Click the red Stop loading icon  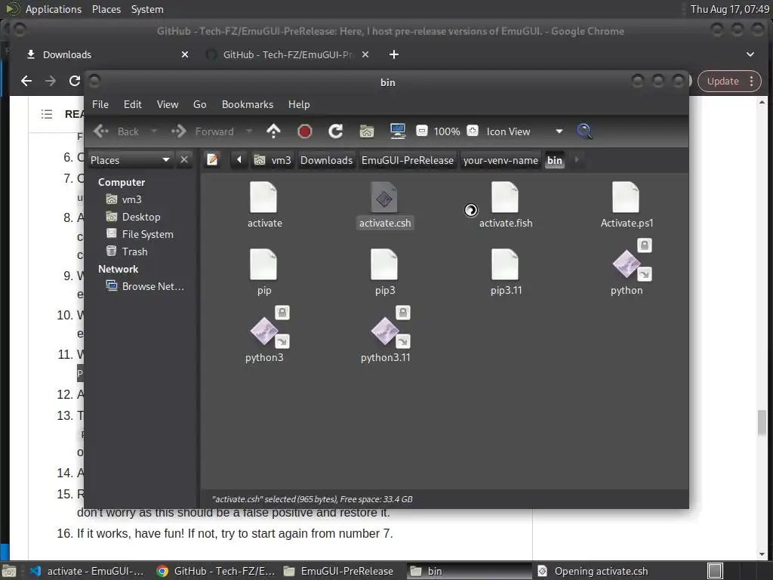pyautogui.click(x=305, y=131)
